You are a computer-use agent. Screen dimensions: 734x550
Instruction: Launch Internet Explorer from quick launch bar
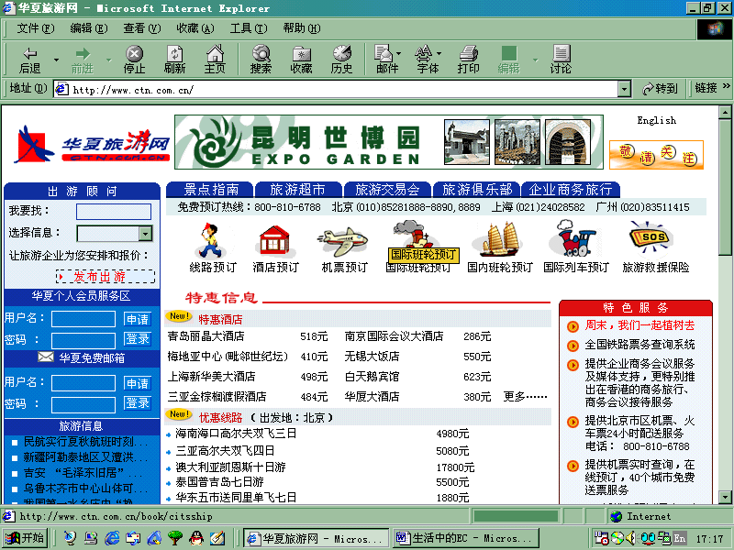(112, 538)
